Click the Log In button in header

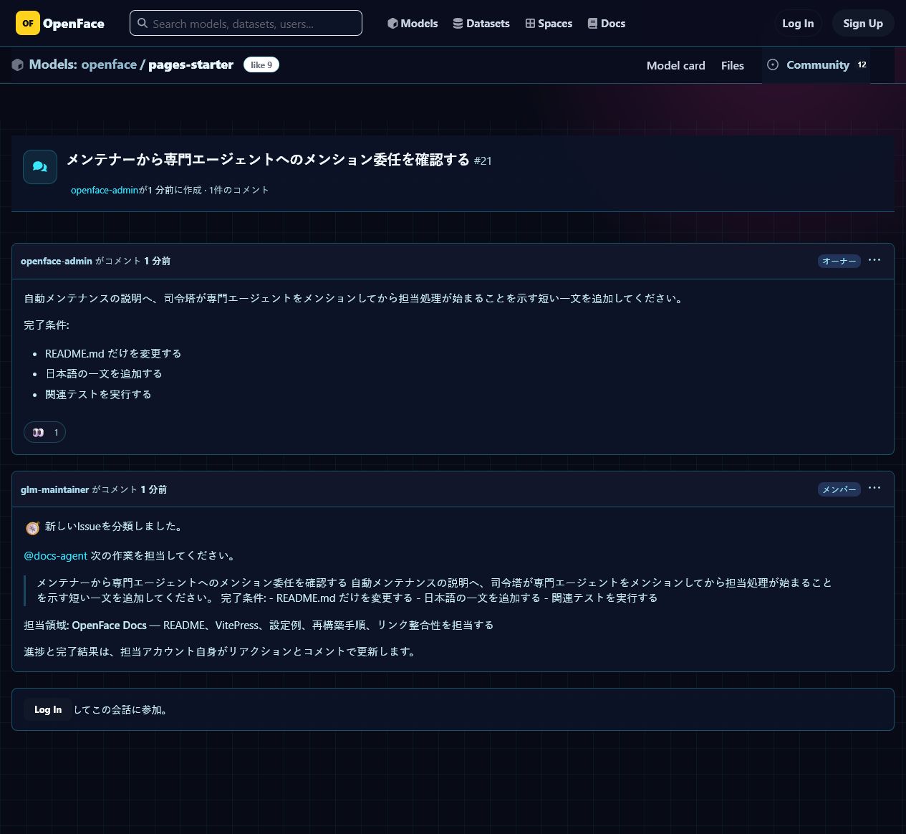click(798, 23)
